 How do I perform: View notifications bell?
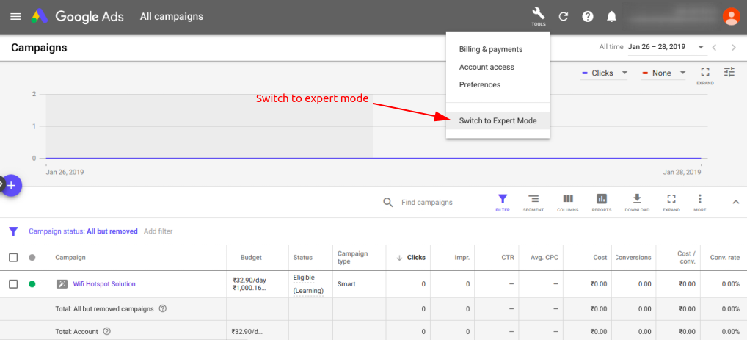tap(612, 17)
